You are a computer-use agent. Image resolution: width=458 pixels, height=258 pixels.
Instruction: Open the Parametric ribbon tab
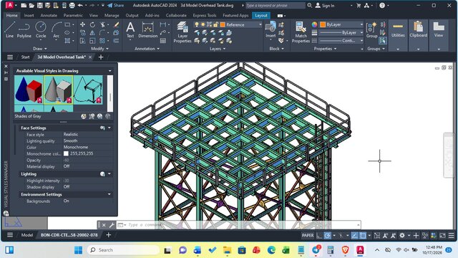73,15
